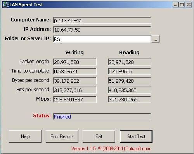
Task: Click the Packet length label
Action: coord(35,62)
